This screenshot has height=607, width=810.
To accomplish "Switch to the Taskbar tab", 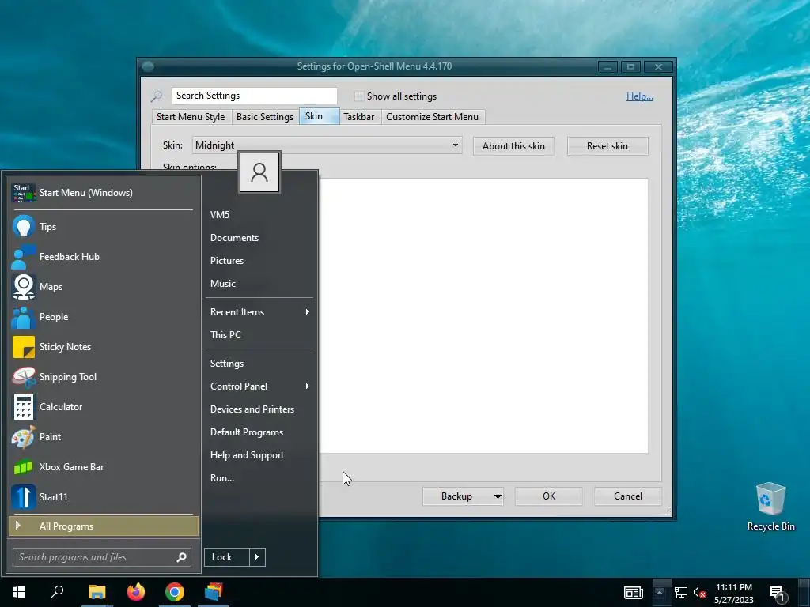I will 359,117.
